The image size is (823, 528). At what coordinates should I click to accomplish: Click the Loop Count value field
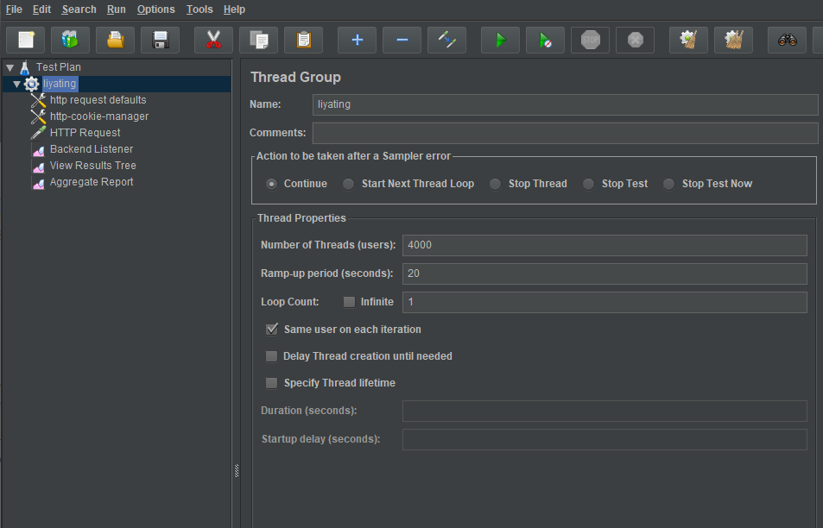pyautogui.click(x=605, y=302)
